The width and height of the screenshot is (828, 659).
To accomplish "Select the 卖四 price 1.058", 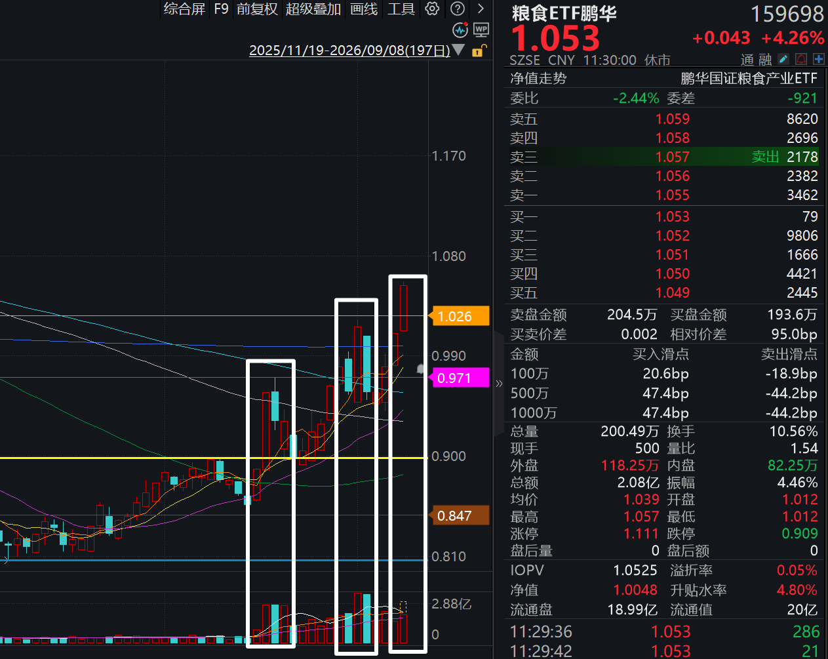I will (673, 138).
